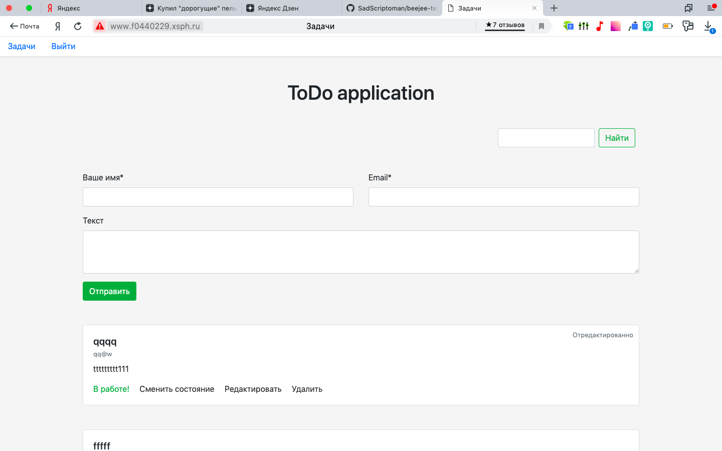Screen dimensions: 722x451
Task: Focus the search input field
Action: [546, 138]
